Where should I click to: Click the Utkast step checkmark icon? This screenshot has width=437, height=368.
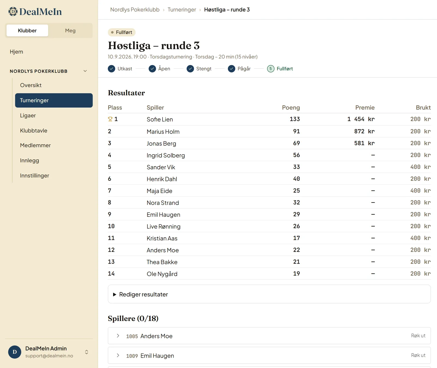coord(111,69)
